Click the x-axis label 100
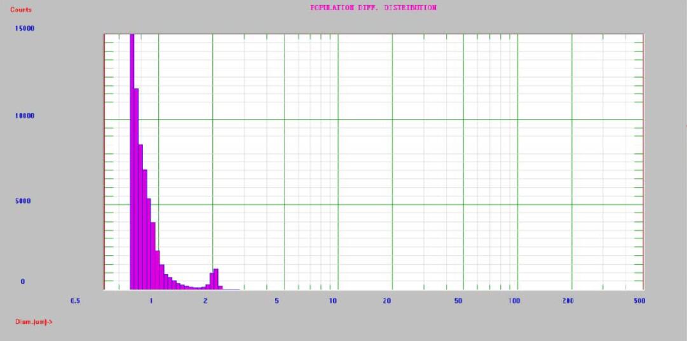The height and width of the screenshot is (341, 687). [x=512, y=300]
